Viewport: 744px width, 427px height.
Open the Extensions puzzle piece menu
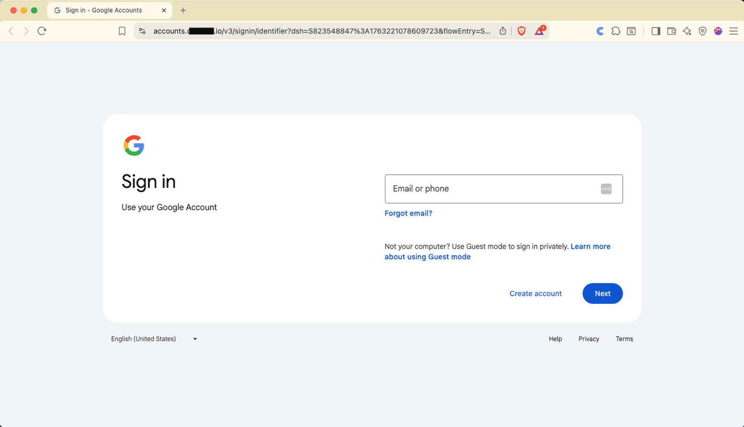pos(616,31)
